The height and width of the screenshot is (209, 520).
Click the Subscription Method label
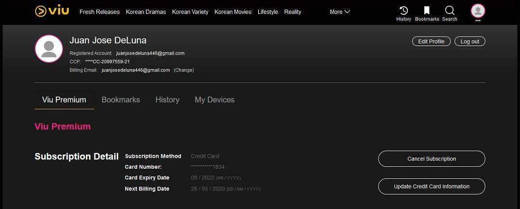point(153,156)
